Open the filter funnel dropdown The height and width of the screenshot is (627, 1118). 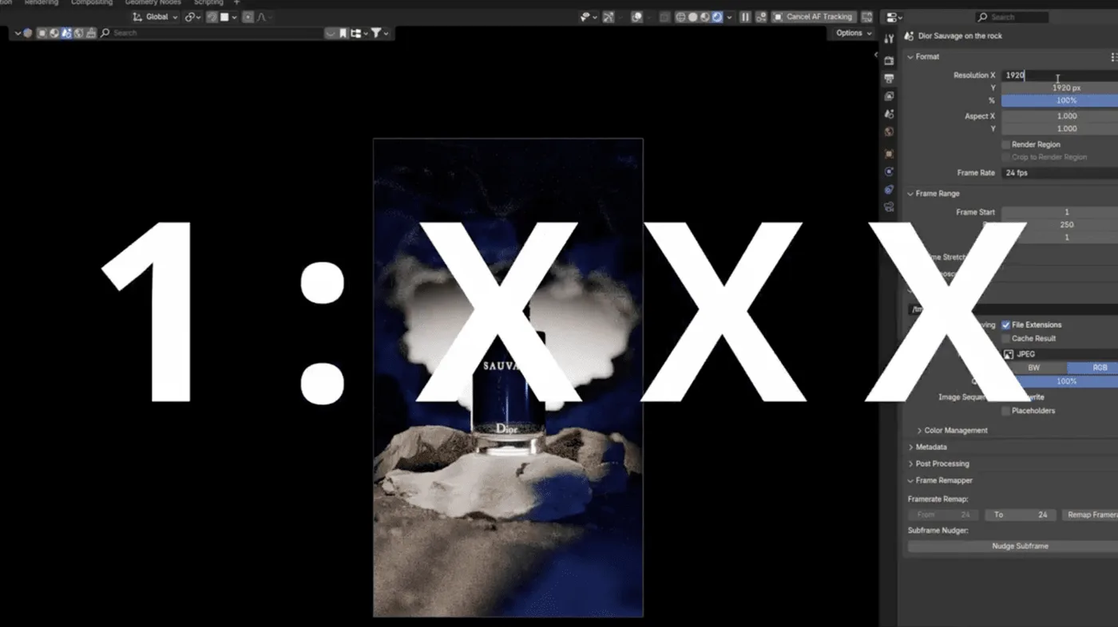379,34
